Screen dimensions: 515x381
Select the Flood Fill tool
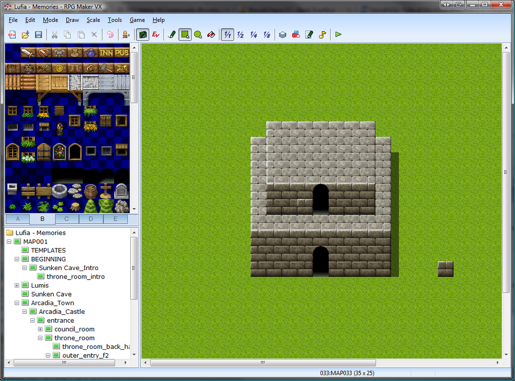[211, 35]
